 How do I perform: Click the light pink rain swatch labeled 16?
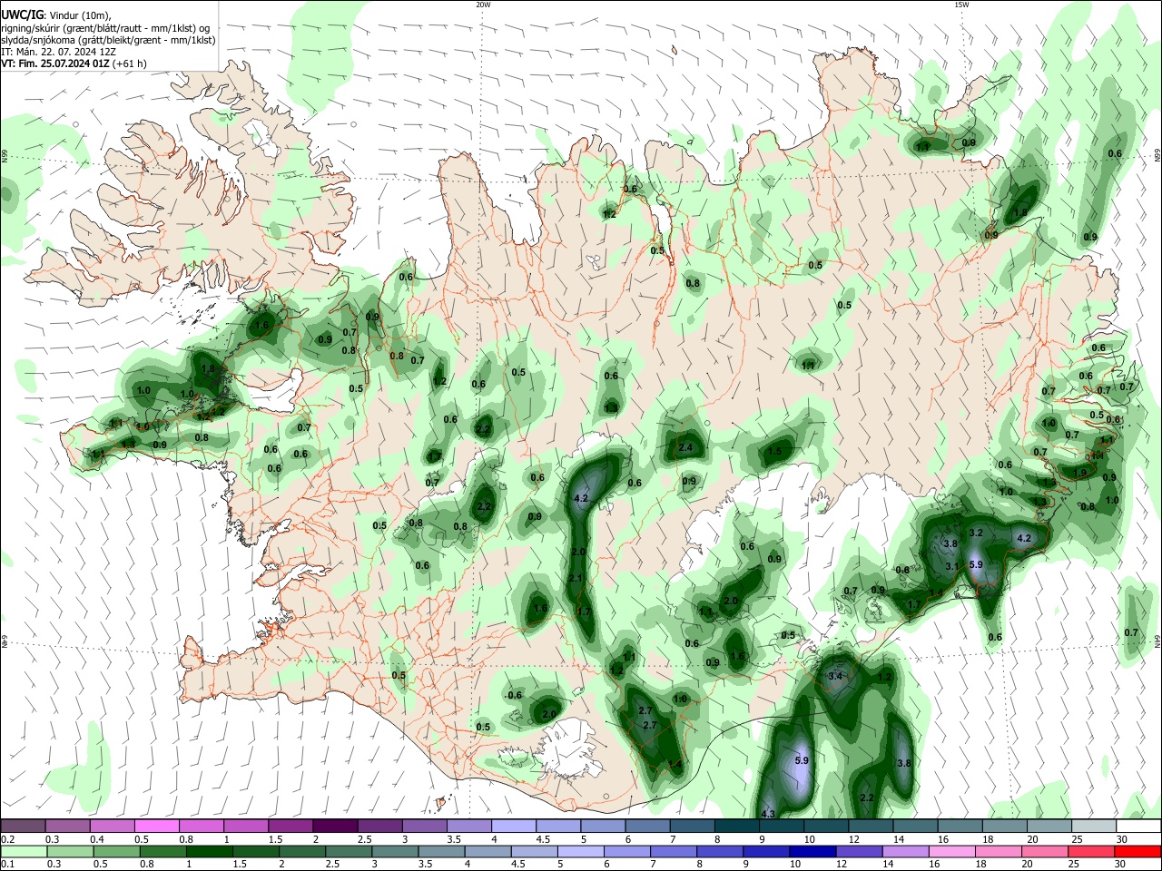pyautogui.click(x=951, y=851)
